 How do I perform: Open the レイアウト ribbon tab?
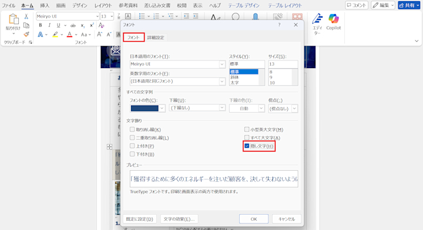tap(103, 5)
